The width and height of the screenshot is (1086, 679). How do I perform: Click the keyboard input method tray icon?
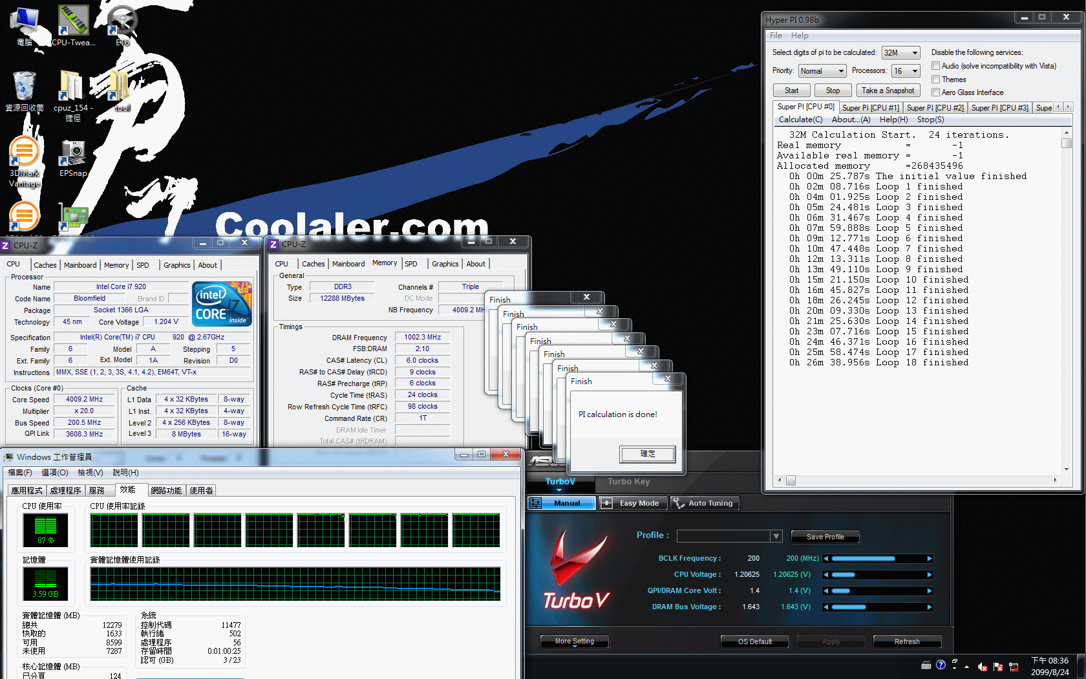(x=926, y=665)
